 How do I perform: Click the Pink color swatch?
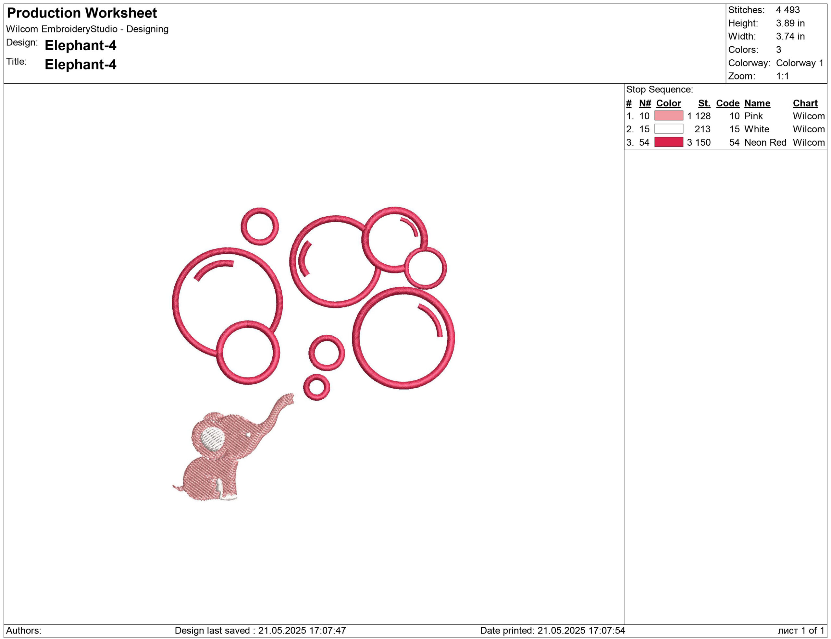click(668, 115)
